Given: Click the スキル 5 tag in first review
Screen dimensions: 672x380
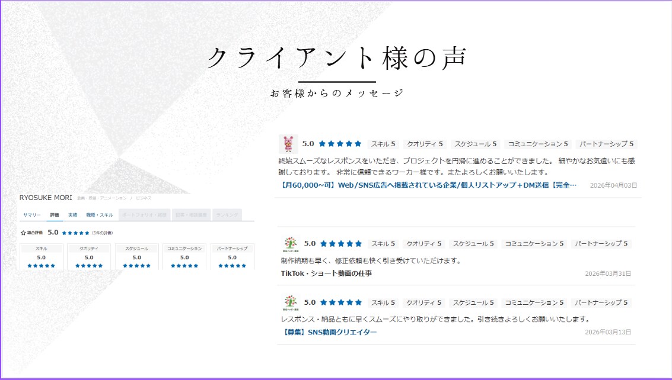Looking at the screenshot, I should 383,144.
